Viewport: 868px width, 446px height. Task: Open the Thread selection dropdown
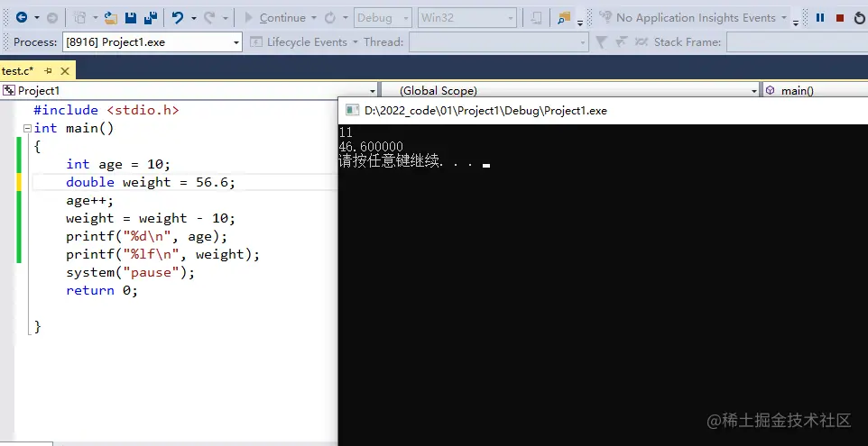point(499,42)
